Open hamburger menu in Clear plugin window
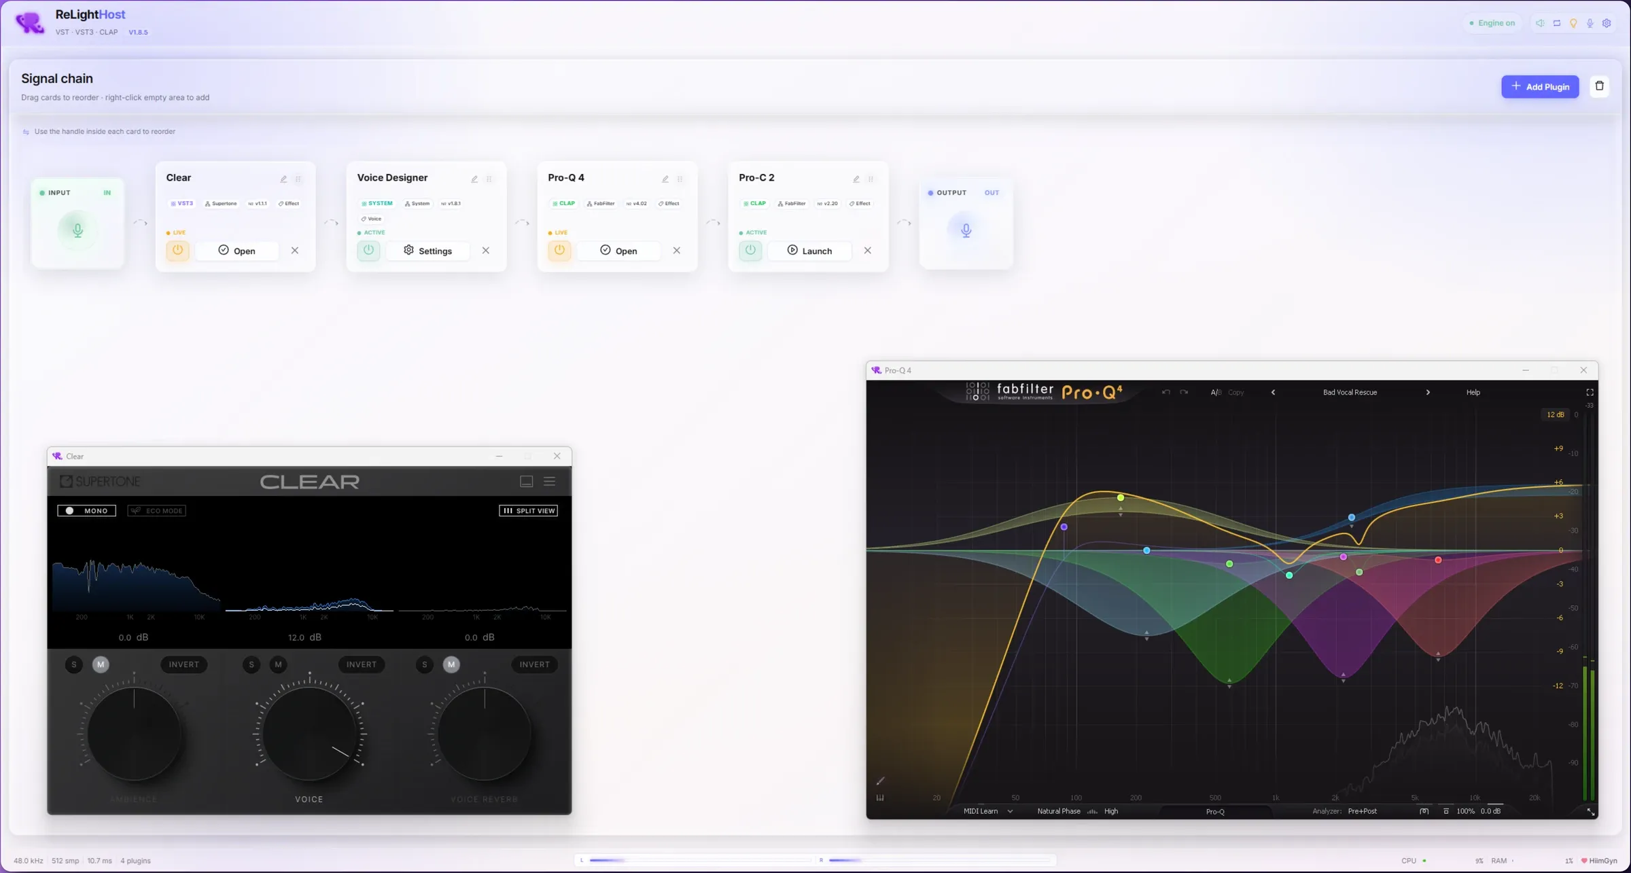 [x=550, y=482]
